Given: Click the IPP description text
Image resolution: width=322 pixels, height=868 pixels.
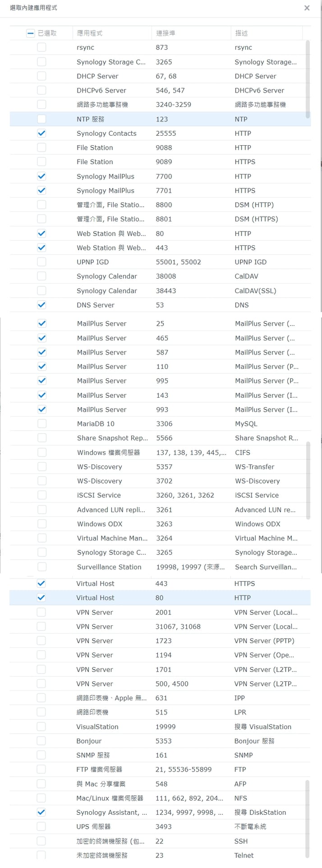Looking at the screenshot, I should pos(239,698).
